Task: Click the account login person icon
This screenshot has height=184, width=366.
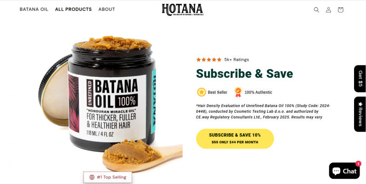Action: click(328, 10)
